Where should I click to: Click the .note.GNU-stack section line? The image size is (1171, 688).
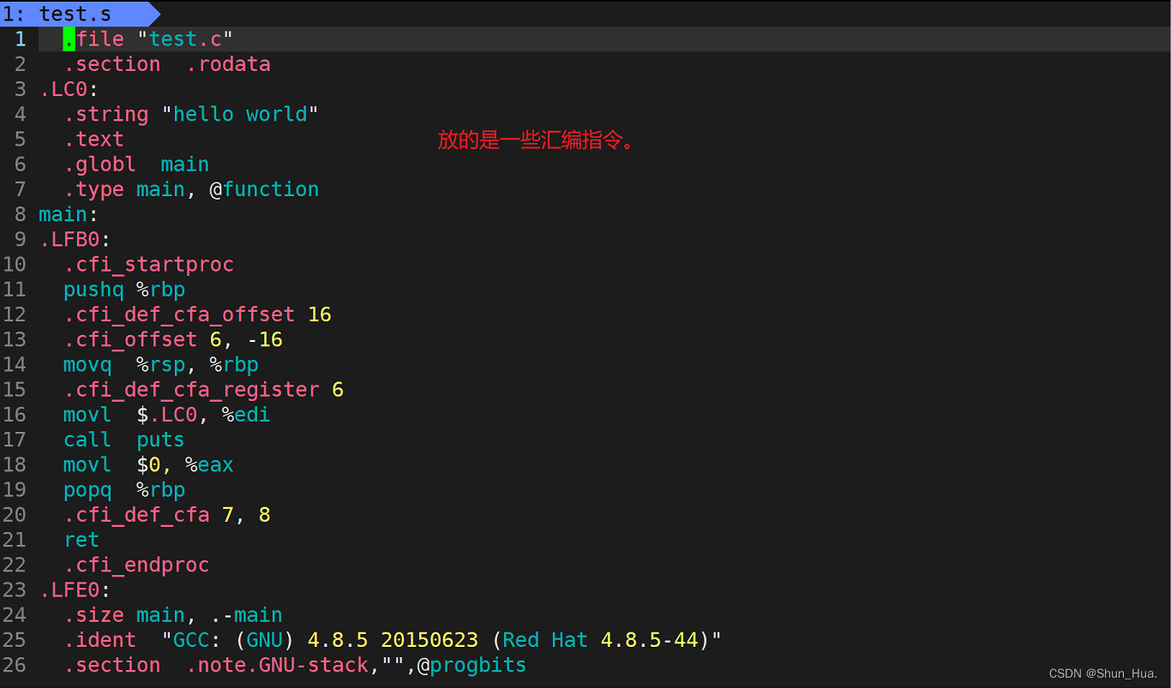click(295, 666)
